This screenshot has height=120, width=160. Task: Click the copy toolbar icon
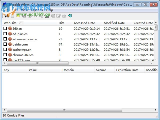(41, 16)
